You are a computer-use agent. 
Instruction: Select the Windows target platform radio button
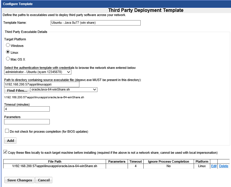(8, 45)
